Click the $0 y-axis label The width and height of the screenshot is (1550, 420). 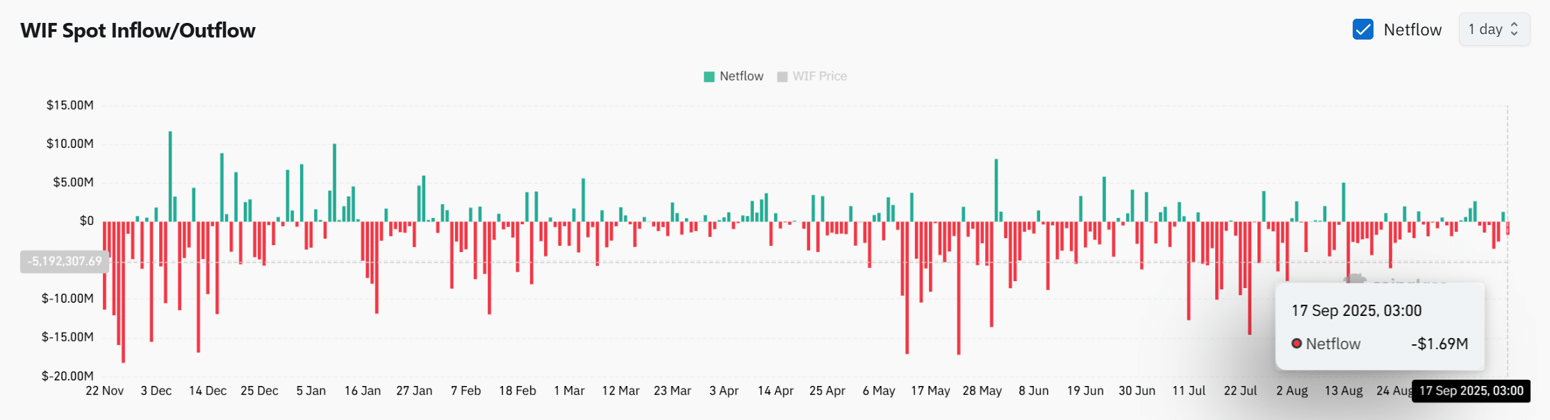86,221
